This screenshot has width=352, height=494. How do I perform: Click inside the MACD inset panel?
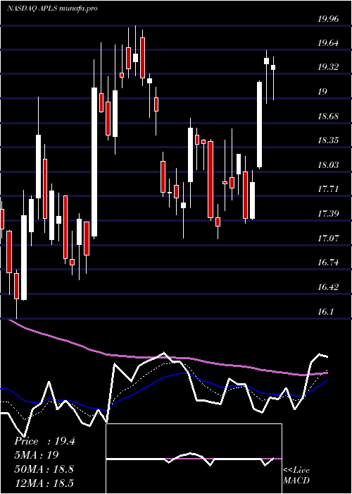click(194, 459)
